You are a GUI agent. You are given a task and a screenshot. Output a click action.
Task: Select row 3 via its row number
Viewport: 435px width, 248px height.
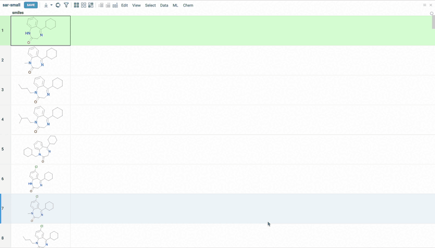pyautogui.click(x=3, y=90)
